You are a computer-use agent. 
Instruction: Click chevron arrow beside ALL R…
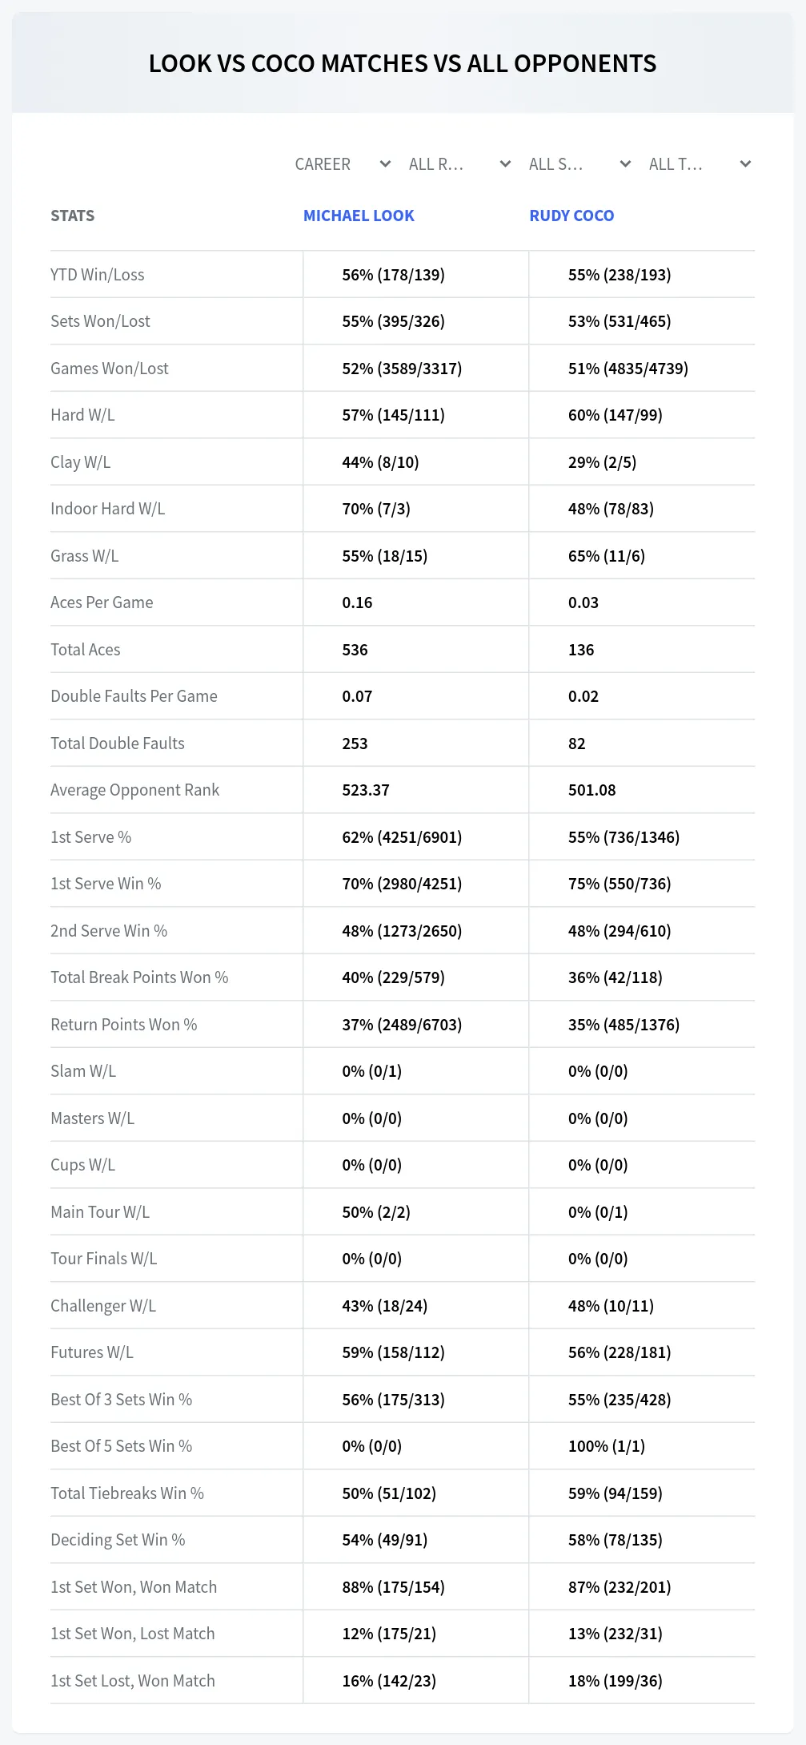[505, 164]
